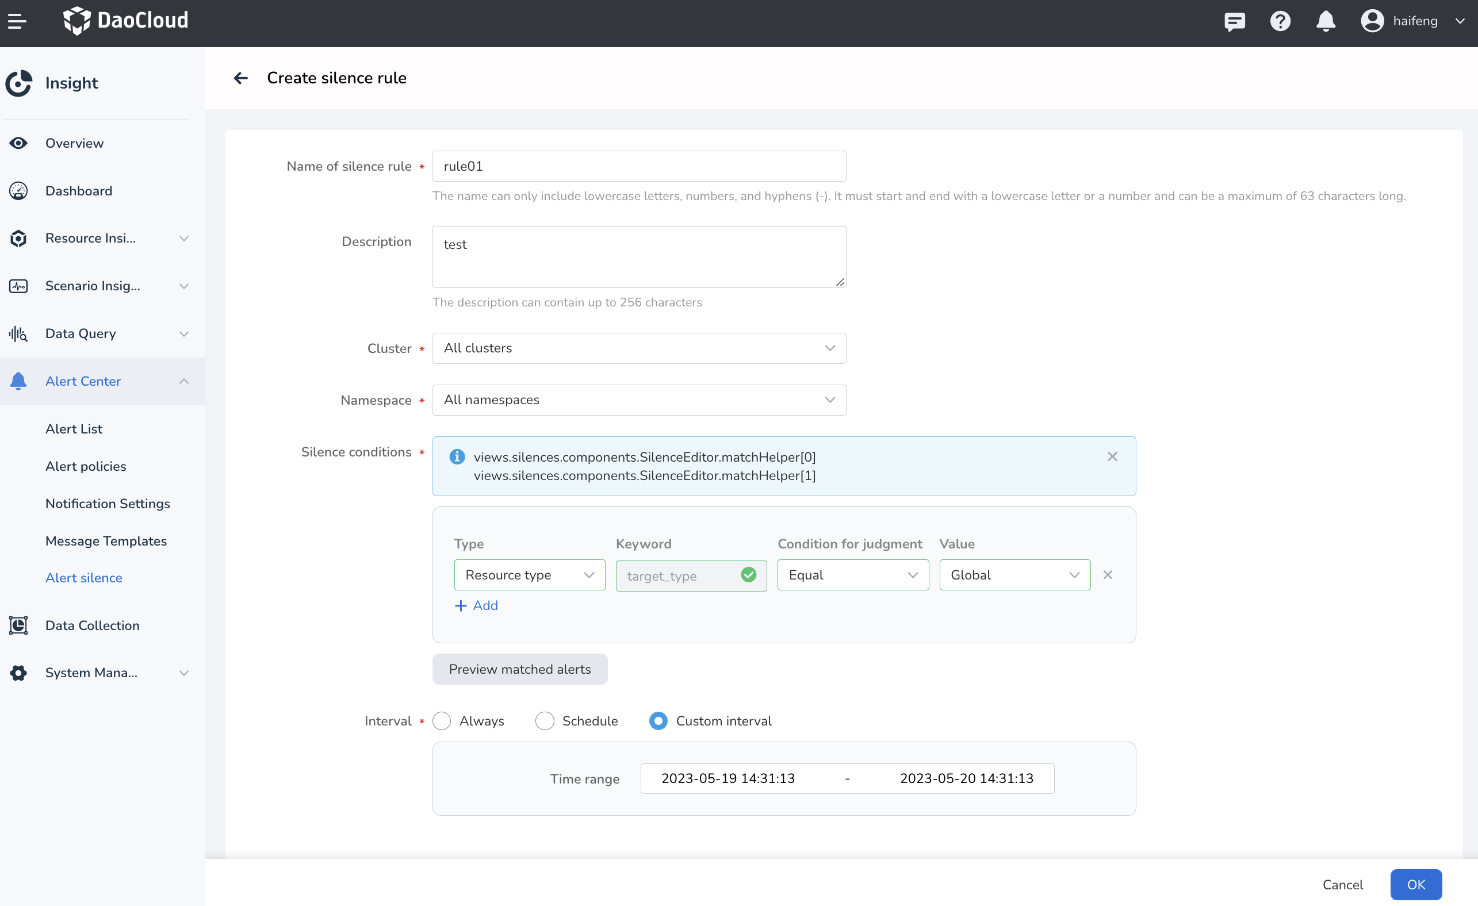Confirm with the OK button
This screenshot has width=1478, height=906.
[x=1416, y=885]
